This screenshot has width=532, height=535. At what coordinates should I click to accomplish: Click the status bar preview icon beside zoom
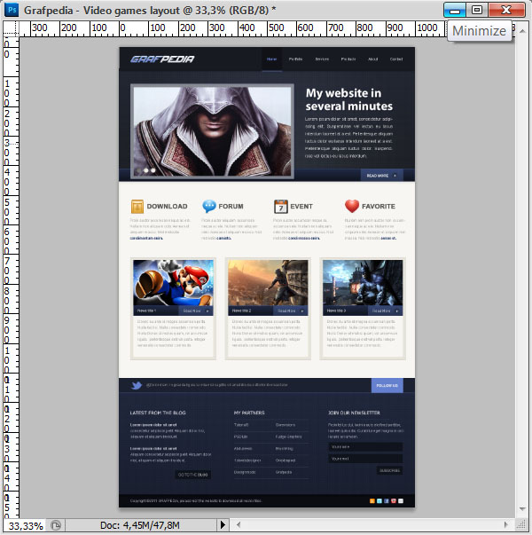coord(56,525)
